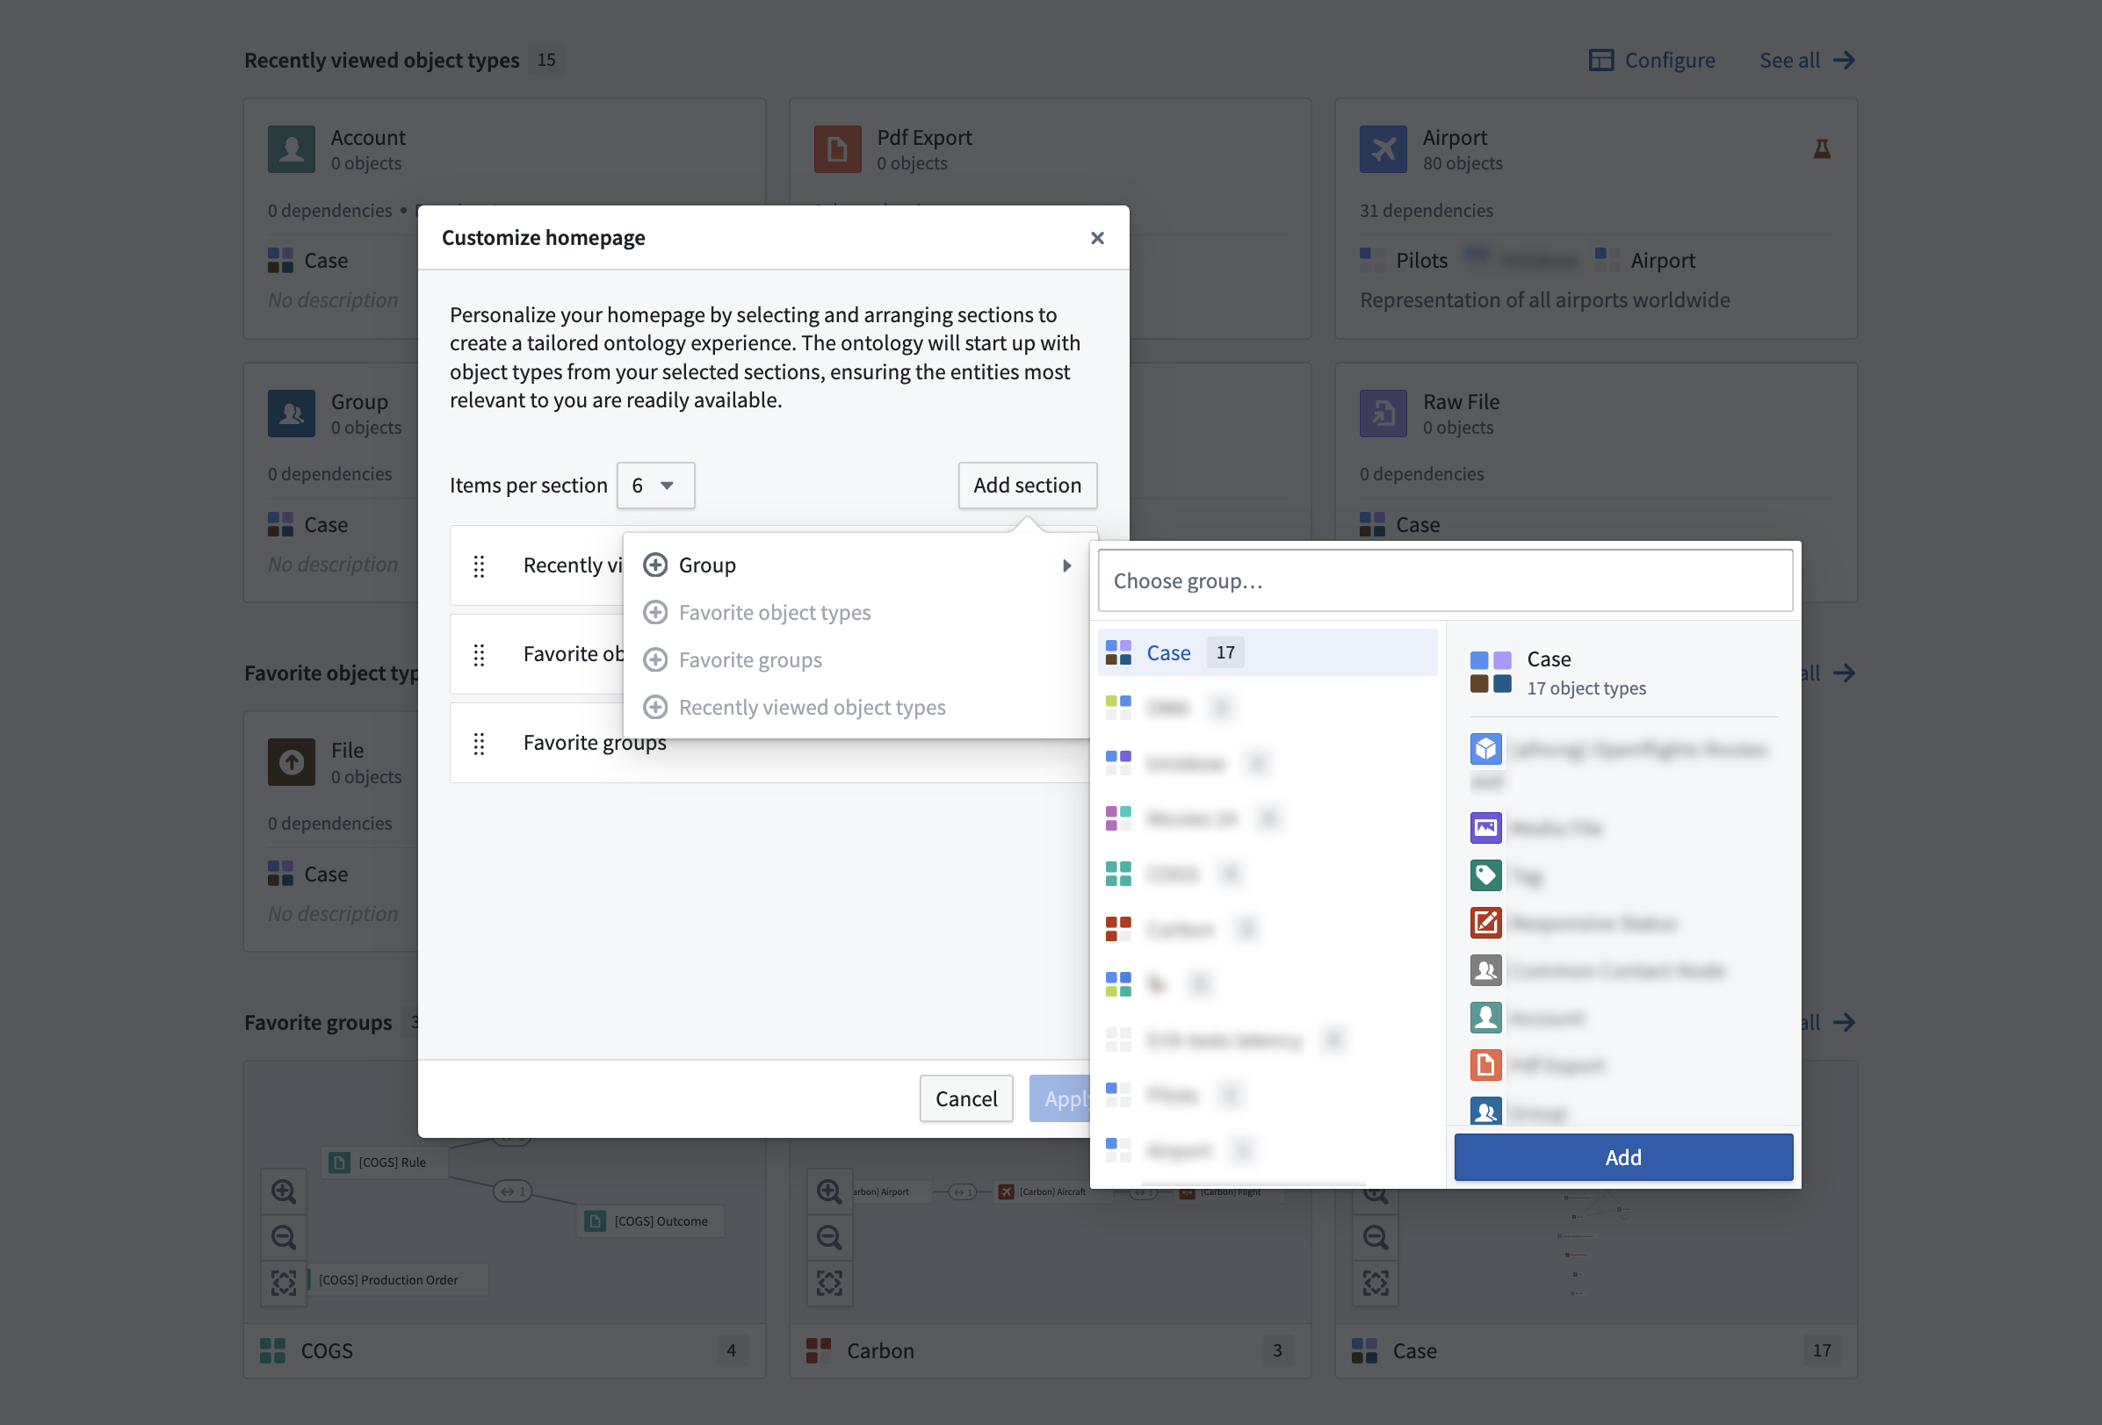This screenshot has width=2102, height=1425.
Task: Choose Favorite object types menu entry
Action: point(856,612)
